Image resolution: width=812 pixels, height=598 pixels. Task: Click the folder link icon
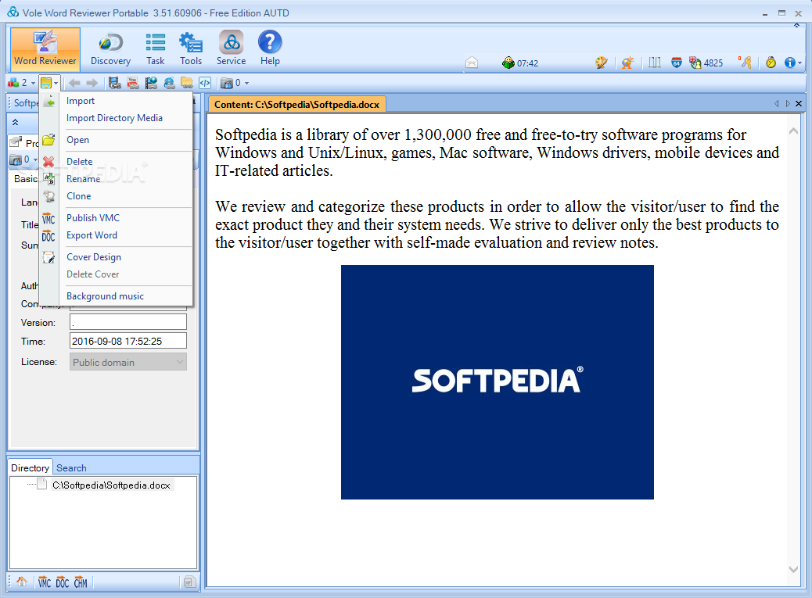(186, 83)
